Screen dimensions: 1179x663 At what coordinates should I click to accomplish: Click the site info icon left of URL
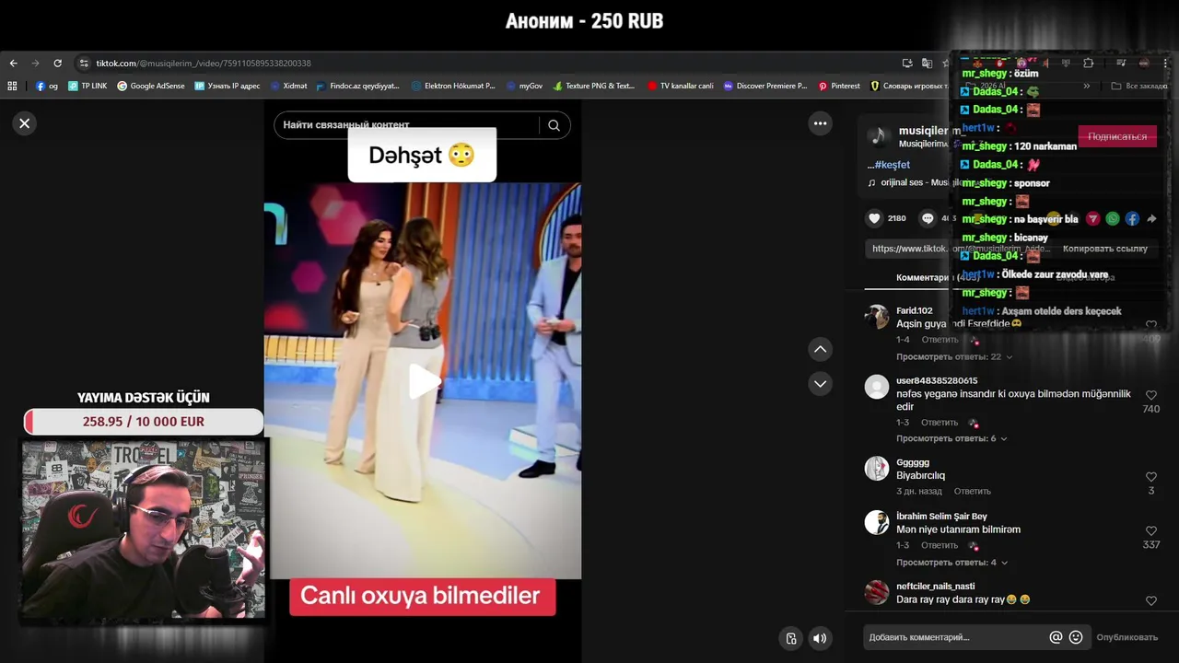coord(84,64)
